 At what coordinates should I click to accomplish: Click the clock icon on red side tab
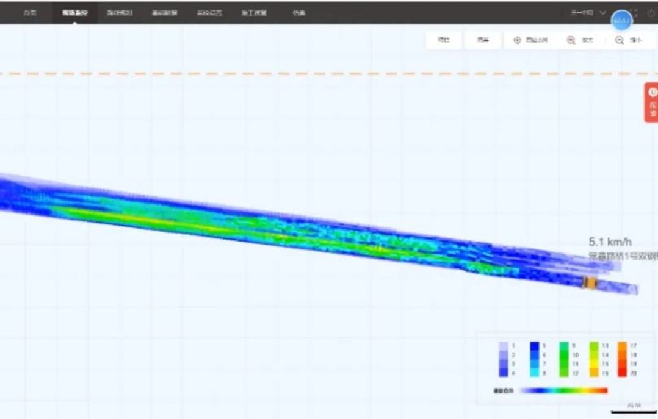tap(653, 93)
